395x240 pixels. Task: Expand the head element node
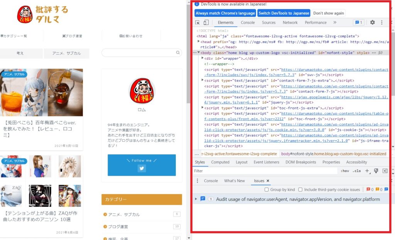pos(199,41)
